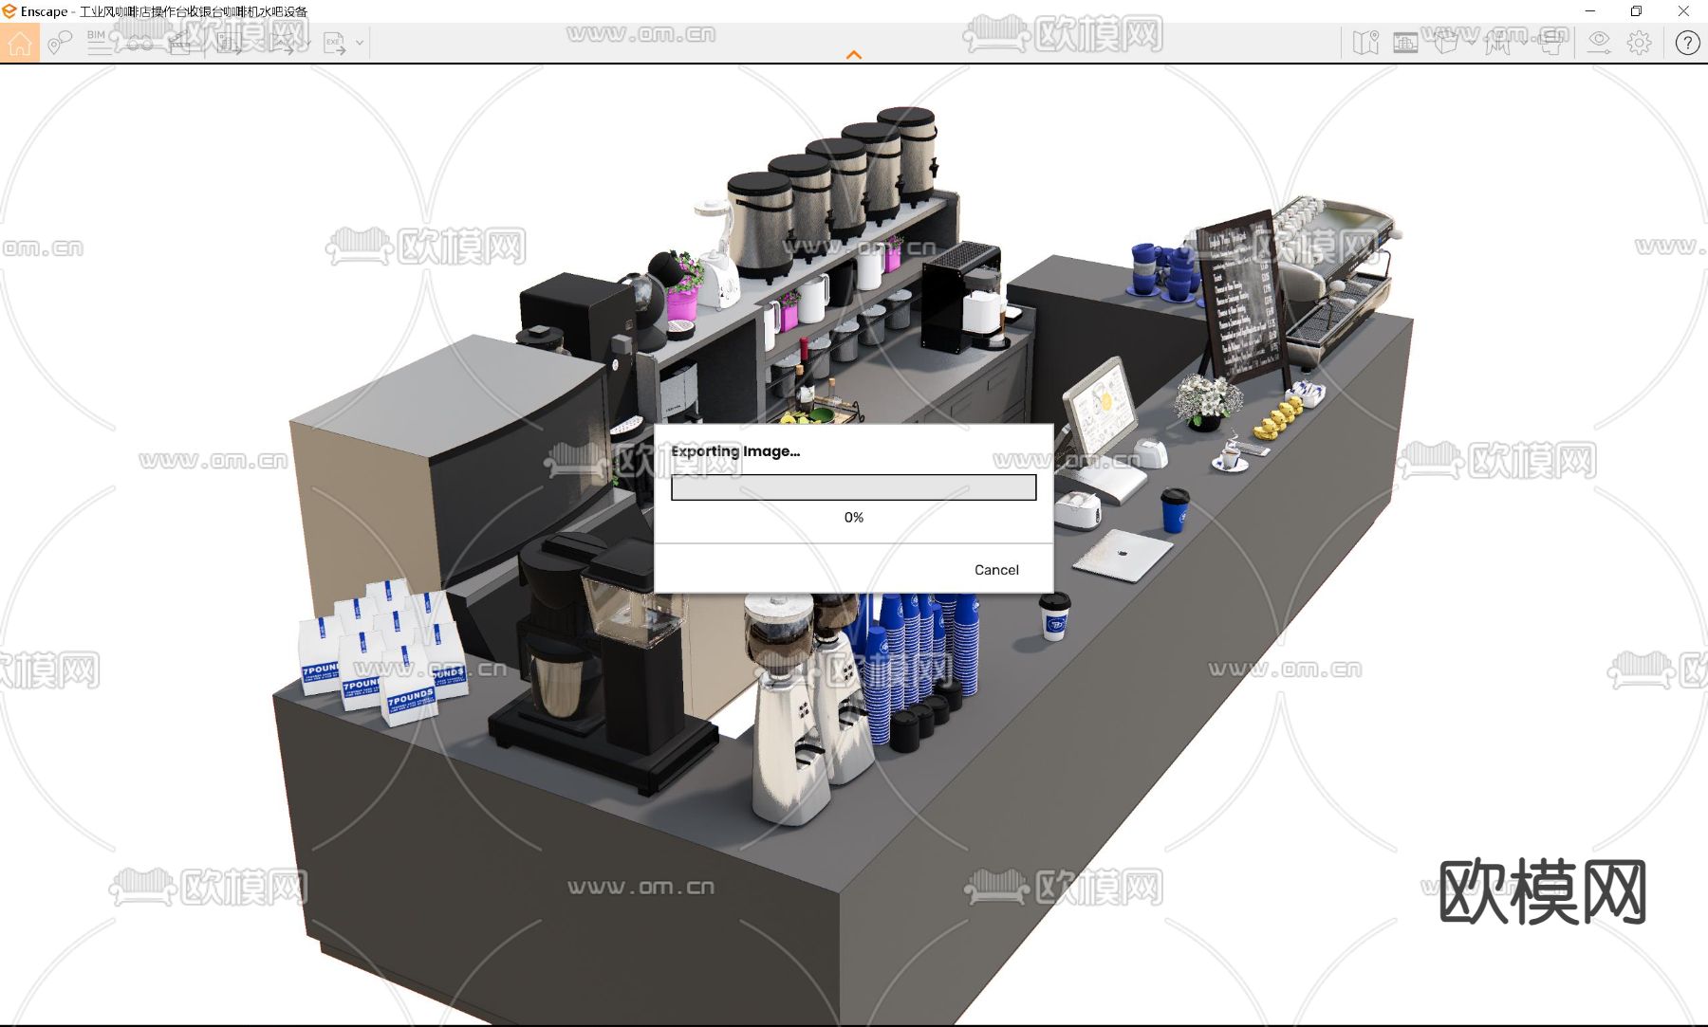Click the "0%" progress value
Viewport: 1708px width, 1027px height.
(854, 518)
